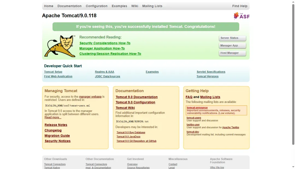Open the First Web Application link
The image size is (295, 169).
coord(58,76)
